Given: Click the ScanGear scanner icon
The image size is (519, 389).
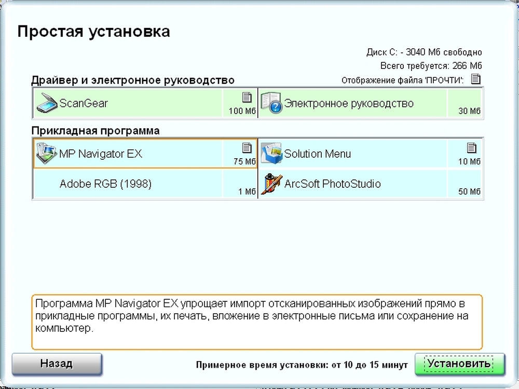Looking at the screenshot, I should click(47, 103).
